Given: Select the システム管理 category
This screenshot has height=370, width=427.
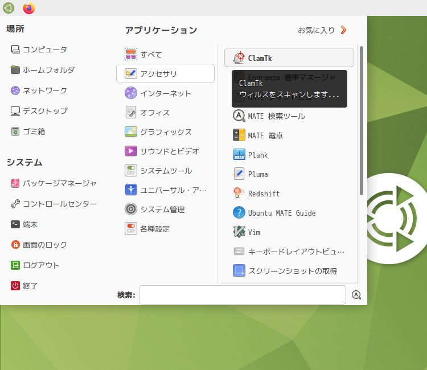Looking at the screenshot, I should (165, 209).
